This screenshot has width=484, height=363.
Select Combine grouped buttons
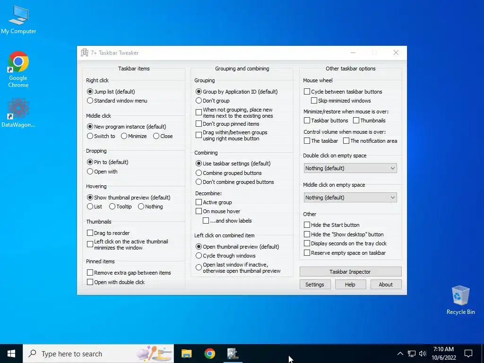229,173
